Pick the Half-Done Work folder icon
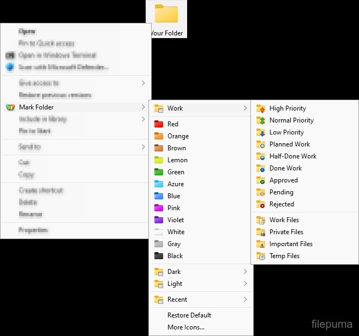Viewport: 359px width, 336px height. 261,156
